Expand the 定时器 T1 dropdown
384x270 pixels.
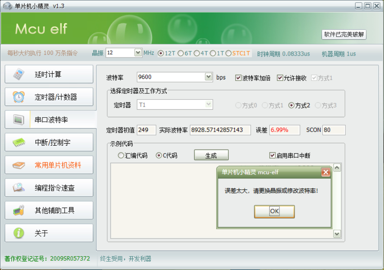[x=209, y=104]
